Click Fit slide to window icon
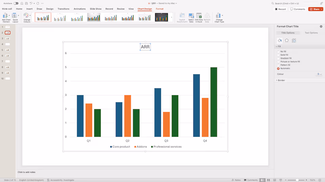Image resolution: width=325 pixels, height=182 pixels. 320,180
